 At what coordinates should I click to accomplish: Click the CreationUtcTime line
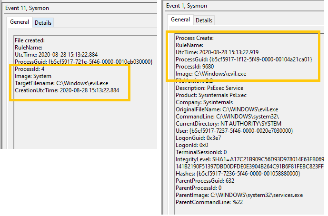(67, 90)
